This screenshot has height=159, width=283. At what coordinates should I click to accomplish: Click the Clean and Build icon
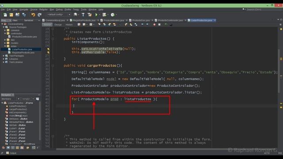(89, 15)
